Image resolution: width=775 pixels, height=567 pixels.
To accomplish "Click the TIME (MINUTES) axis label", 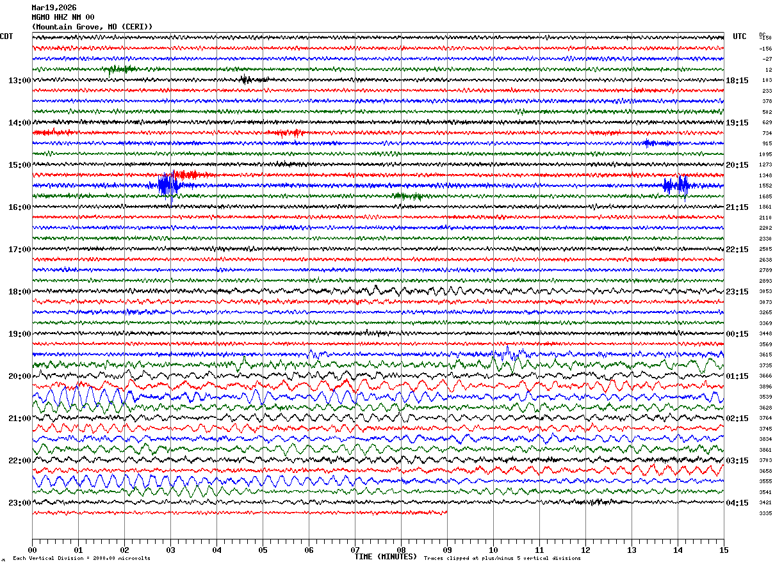I will click(386, 557).
